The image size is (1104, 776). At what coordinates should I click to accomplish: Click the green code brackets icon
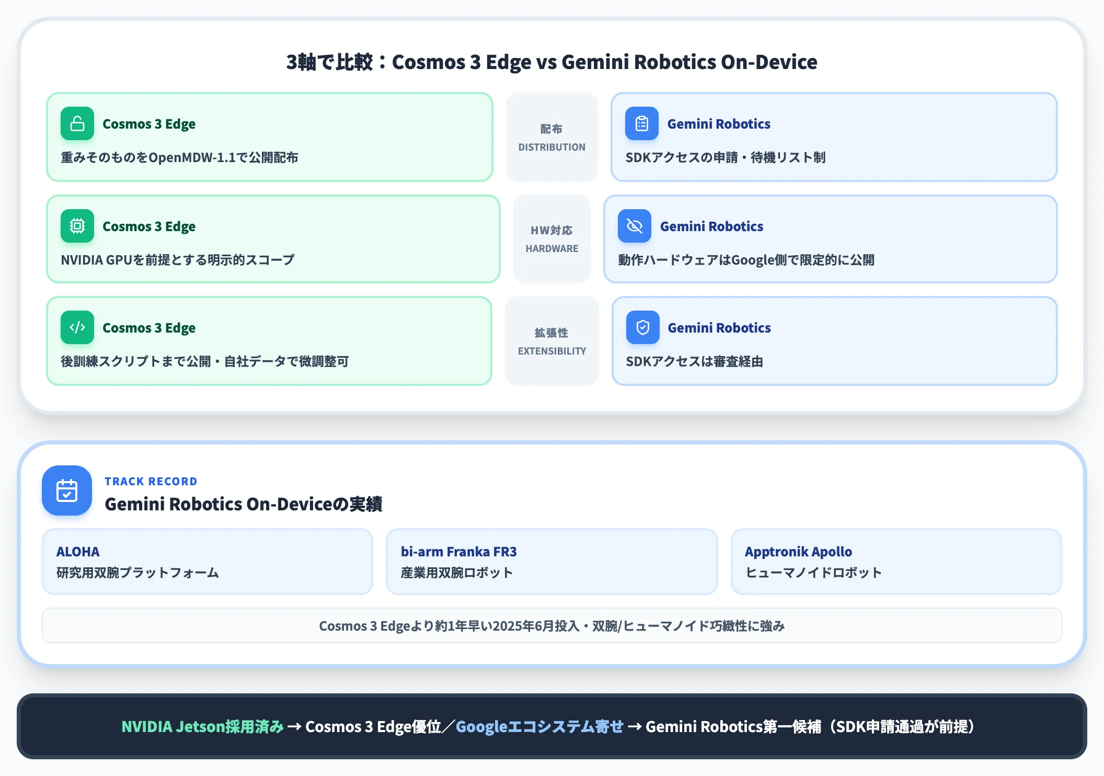(77, 327)
